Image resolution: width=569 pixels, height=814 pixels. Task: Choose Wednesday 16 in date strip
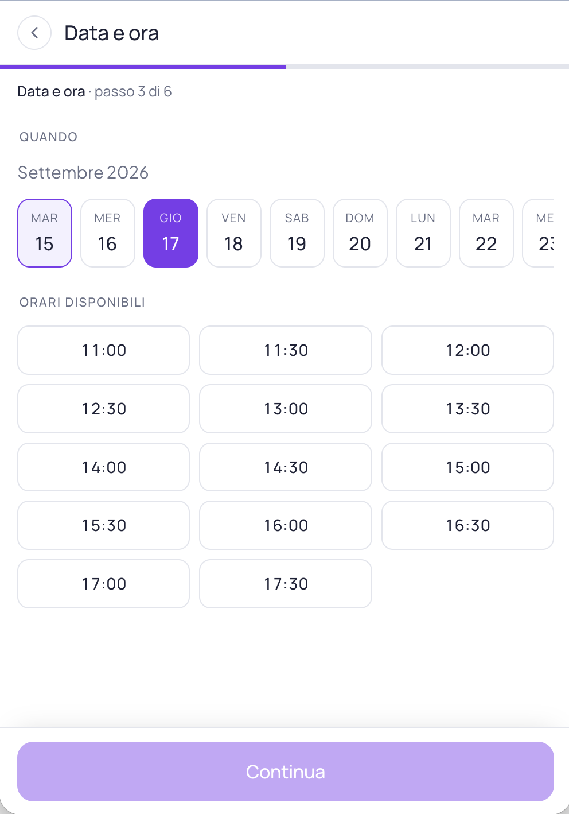pyautogui.click(x=108, y=233)
